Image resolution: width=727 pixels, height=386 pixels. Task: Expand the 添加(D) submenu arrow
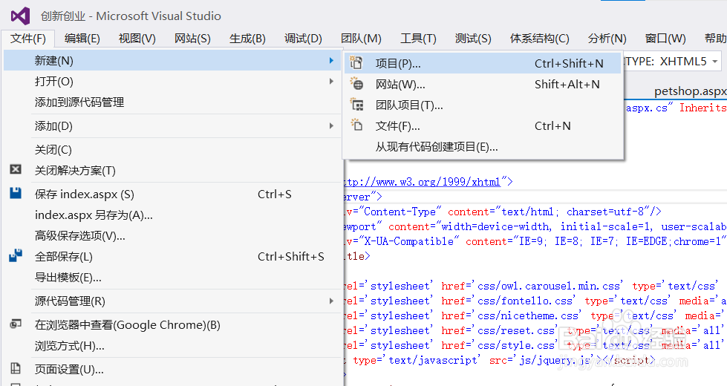click(331, 125)
